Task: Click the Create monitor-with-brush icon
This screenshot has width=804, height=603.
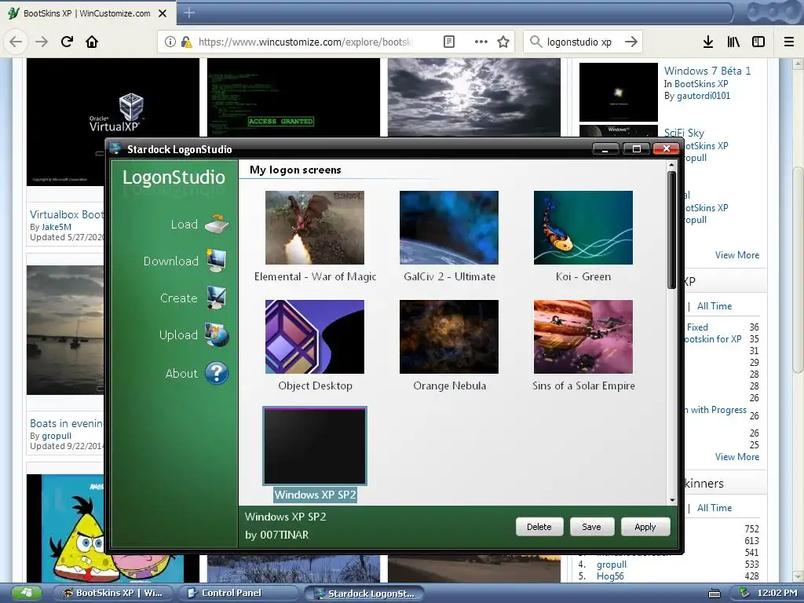Action: point(217,298)
